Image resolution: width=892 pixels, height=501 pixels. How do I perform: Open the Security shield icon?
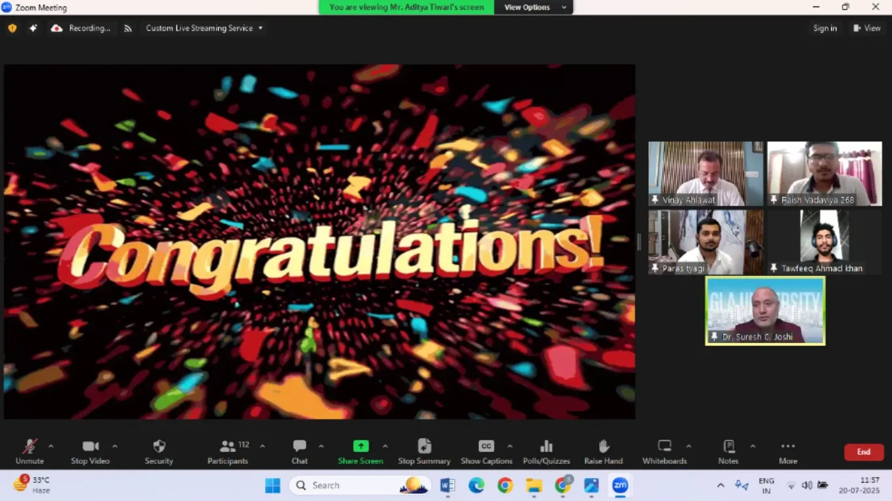tap(159, 447)
